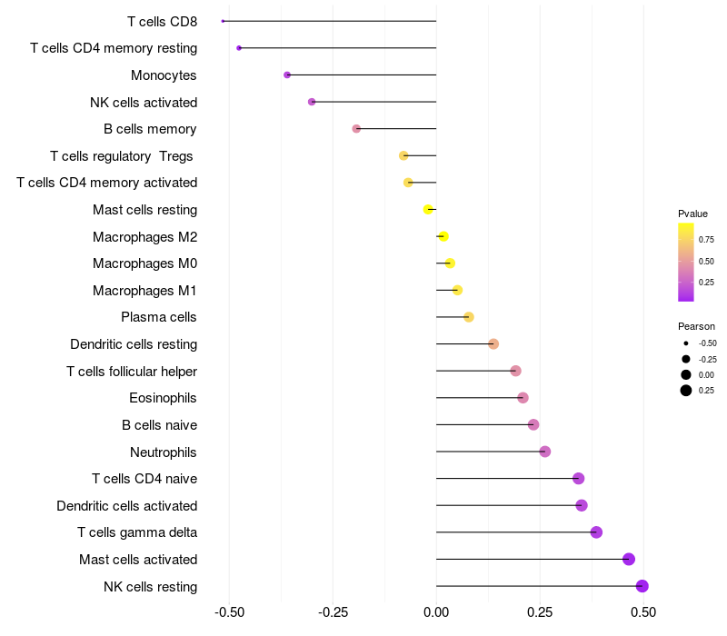This screenshot has width=727, height=636.
Task: Click the Pearson -0.25 legend circle
Action: [x=686, y=359]
